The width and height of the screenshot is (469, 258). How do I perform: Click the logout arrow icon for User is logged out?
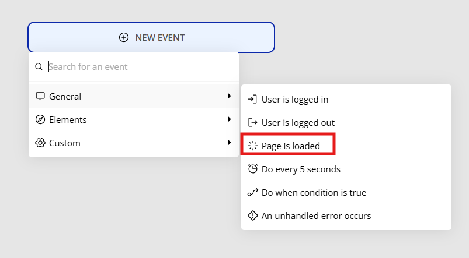click(252, 122)
